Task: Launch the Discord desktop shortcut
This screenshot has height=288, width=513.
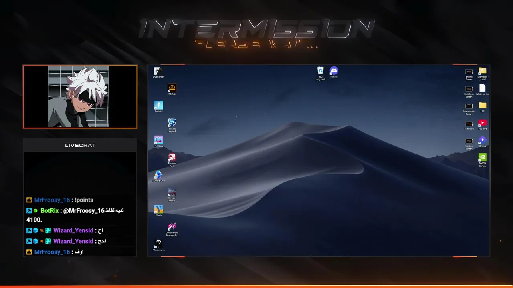Action: pyautogui.click(x=334, y=72)
